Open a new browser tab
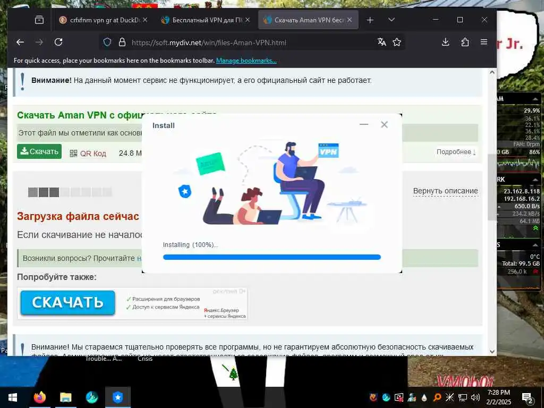This screenshot has height=408, width=544. point(370,20)
